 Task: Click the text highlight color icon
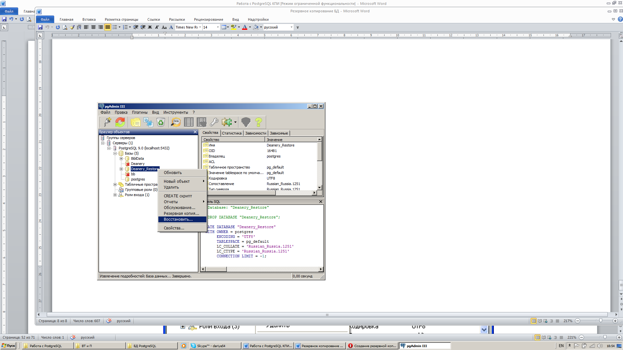coord(233,27)
